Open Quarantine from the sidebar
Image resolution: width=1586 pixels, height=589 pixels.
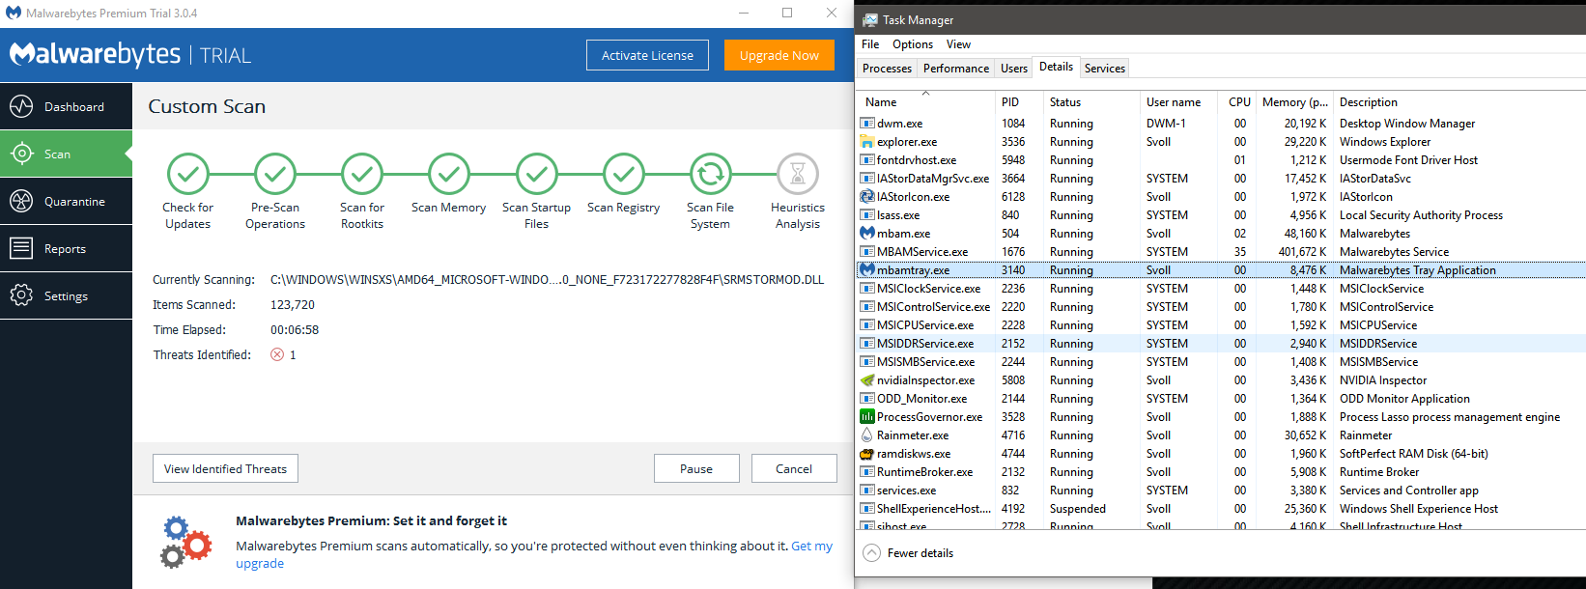(x=66, y=201)
